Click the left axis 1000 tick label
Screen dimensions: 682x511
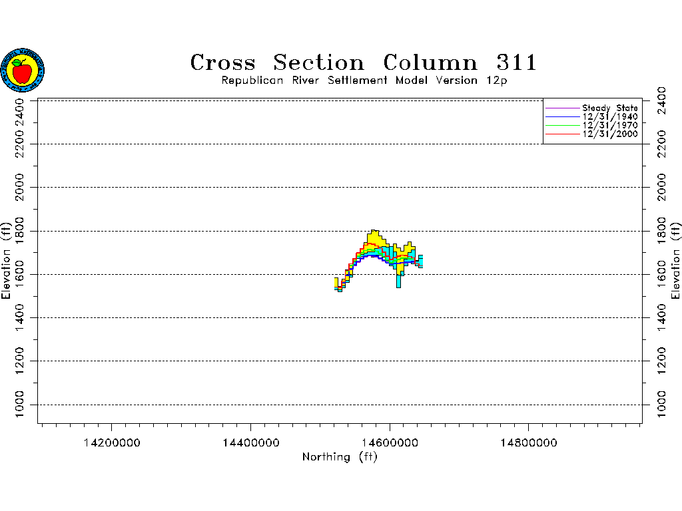tap(19, 404)
